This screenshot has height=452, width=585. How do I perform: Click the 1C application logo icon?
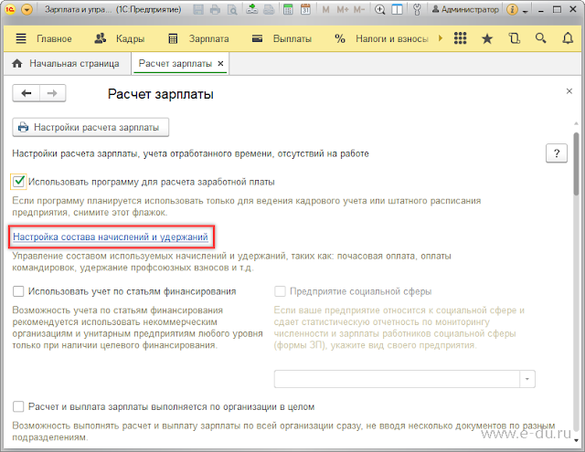10,10
